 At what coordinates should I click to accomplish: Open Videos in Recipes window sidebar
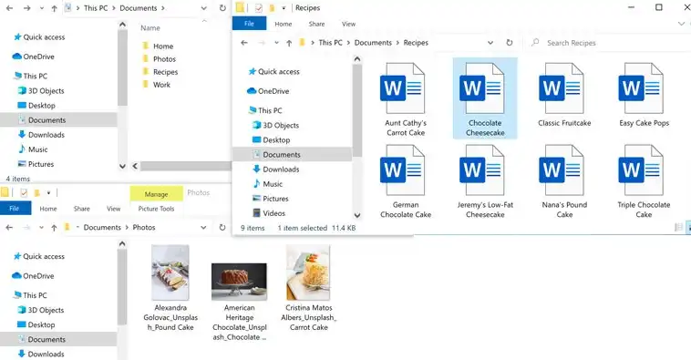269,213
